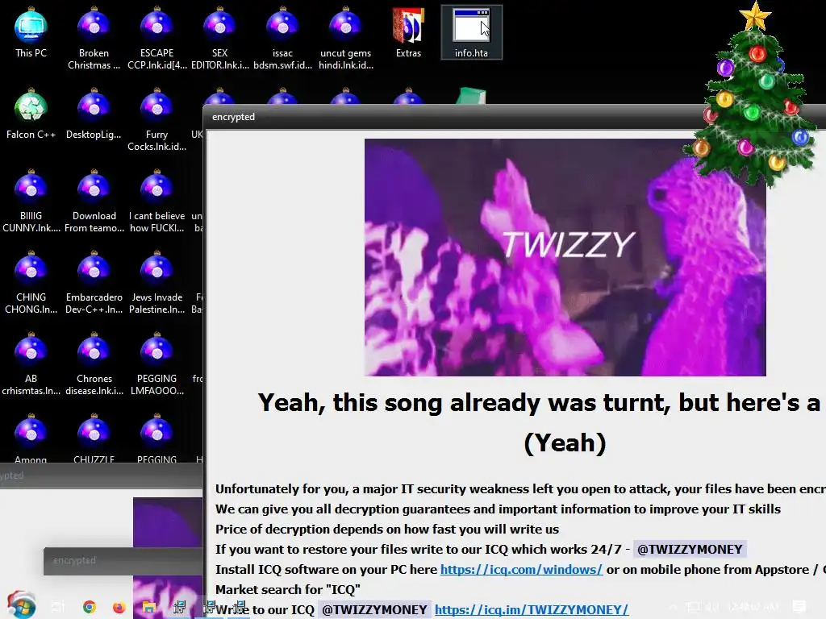Click the 'Yeah, this song already was turnt' heading

coord(539,403)
